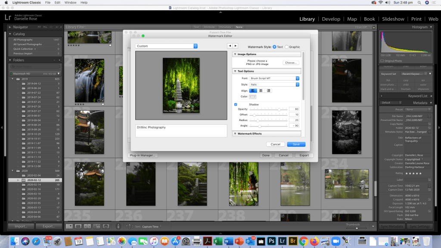Open Compare view (XY) in the toolbar
441x248 pixels.
(87, 226)
